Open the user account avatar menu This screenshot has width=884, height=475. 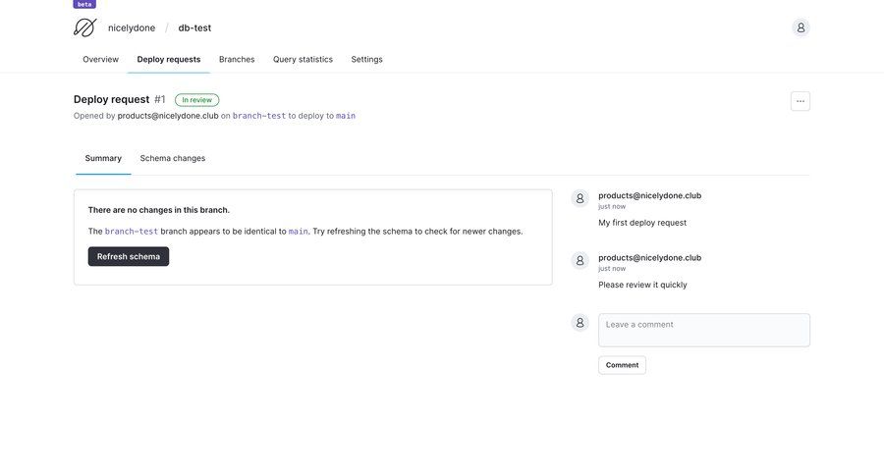tap(801, 27)
